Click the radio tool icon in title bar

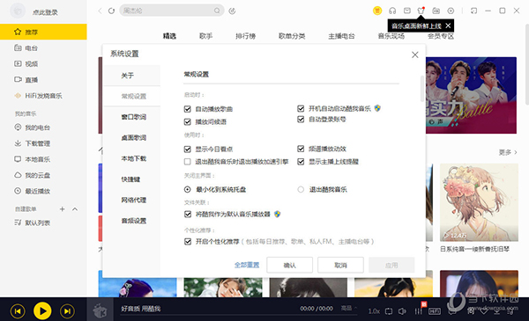(436, 11)
